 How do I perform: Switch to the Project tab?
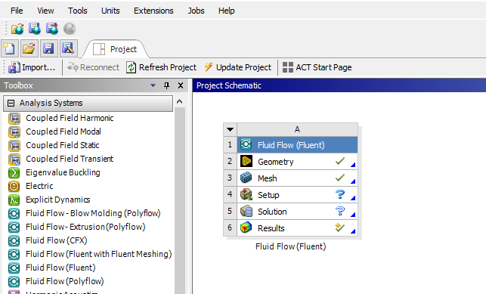click(116, 49)
